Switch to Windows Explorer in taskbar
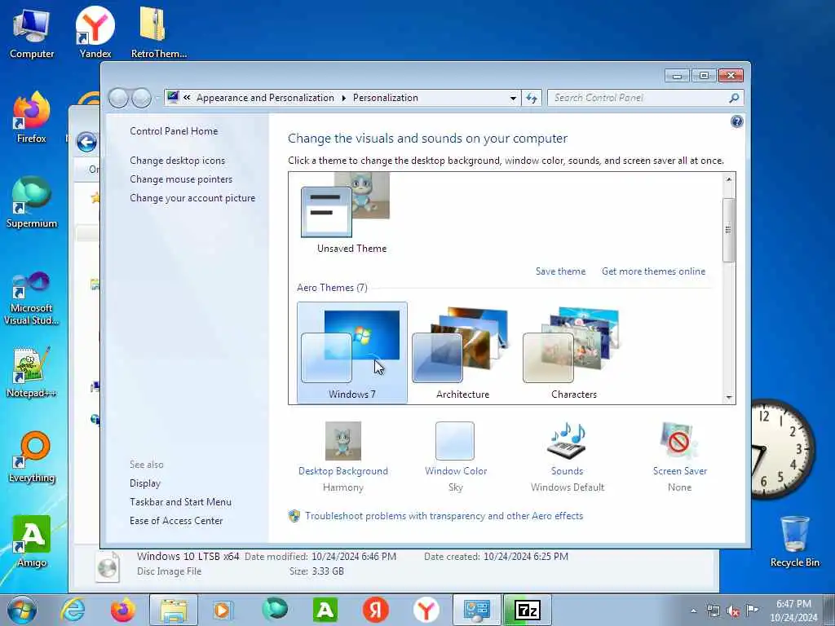 tap(174, 610)
